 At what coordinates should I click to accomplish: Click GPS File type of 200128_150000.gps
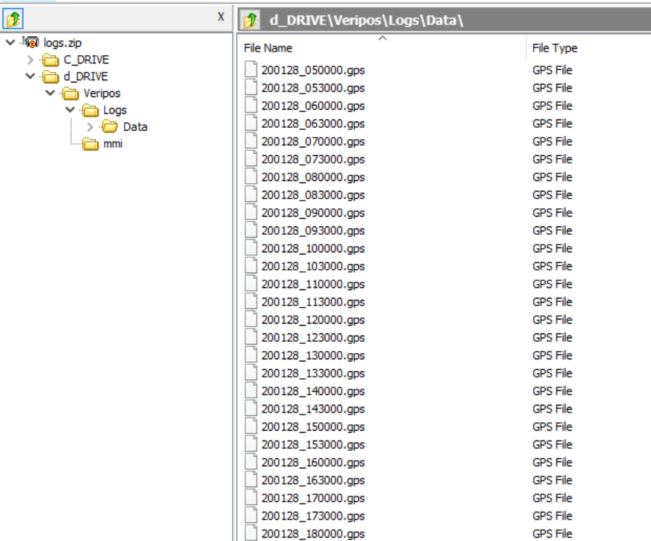[552, 426]
